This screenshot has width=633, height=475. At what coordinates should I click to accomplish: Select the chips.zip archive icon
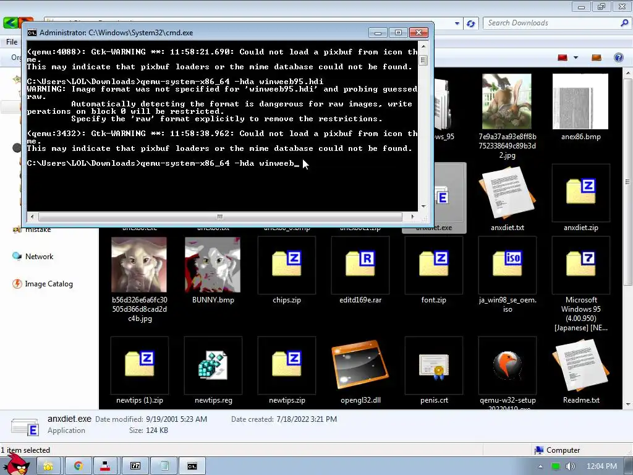pos(287,265)
